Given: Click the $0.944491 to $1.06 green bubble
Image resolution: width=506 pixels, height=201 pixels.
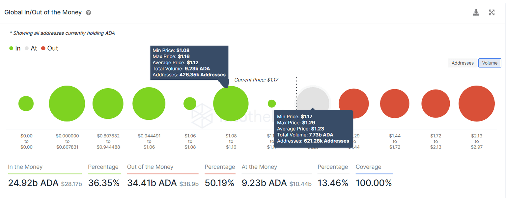Looking at the screenshot, I should [149, 104].
